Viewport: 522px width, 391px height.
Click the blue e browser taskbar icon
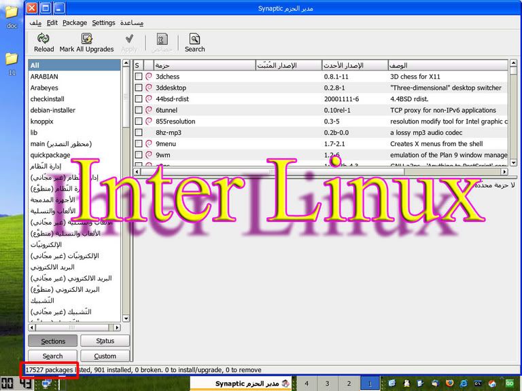tap(464, 384)
